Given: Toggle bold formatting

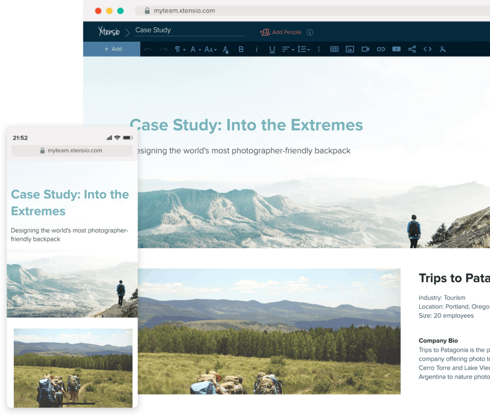Looking at the screenshot, I should click(x=240, y=49).
